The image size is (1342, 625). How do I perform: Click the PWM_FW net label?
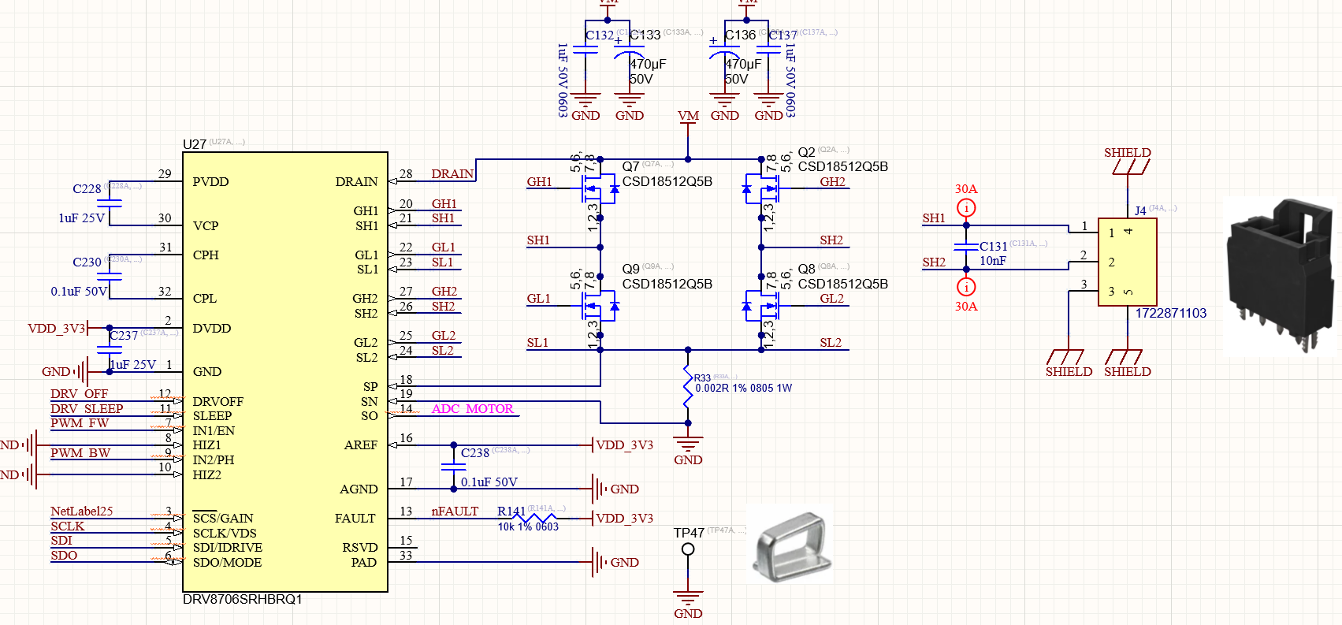[80, 423]
